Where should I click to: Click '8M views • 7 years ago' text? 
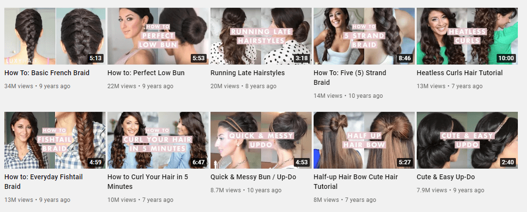pos(345,200)
